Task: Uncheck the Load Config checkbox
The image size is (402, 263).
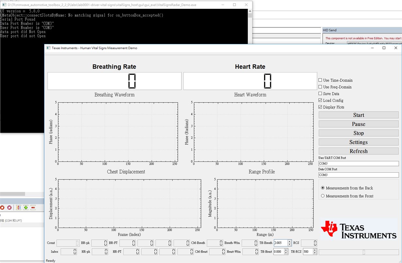Action: point(320,100)
